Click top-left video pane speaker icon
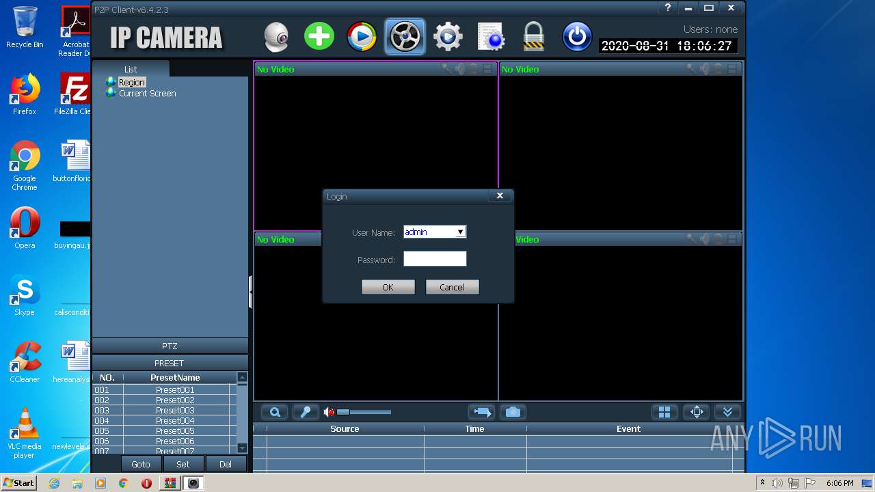The image size is (875, 492). [460, 68]
